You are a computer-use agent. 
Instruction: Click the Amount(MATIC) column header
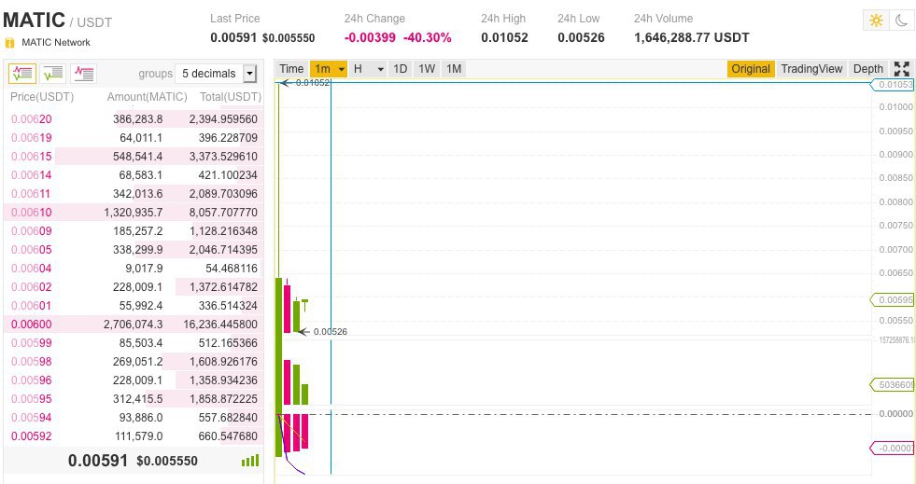tap(148, 97)
